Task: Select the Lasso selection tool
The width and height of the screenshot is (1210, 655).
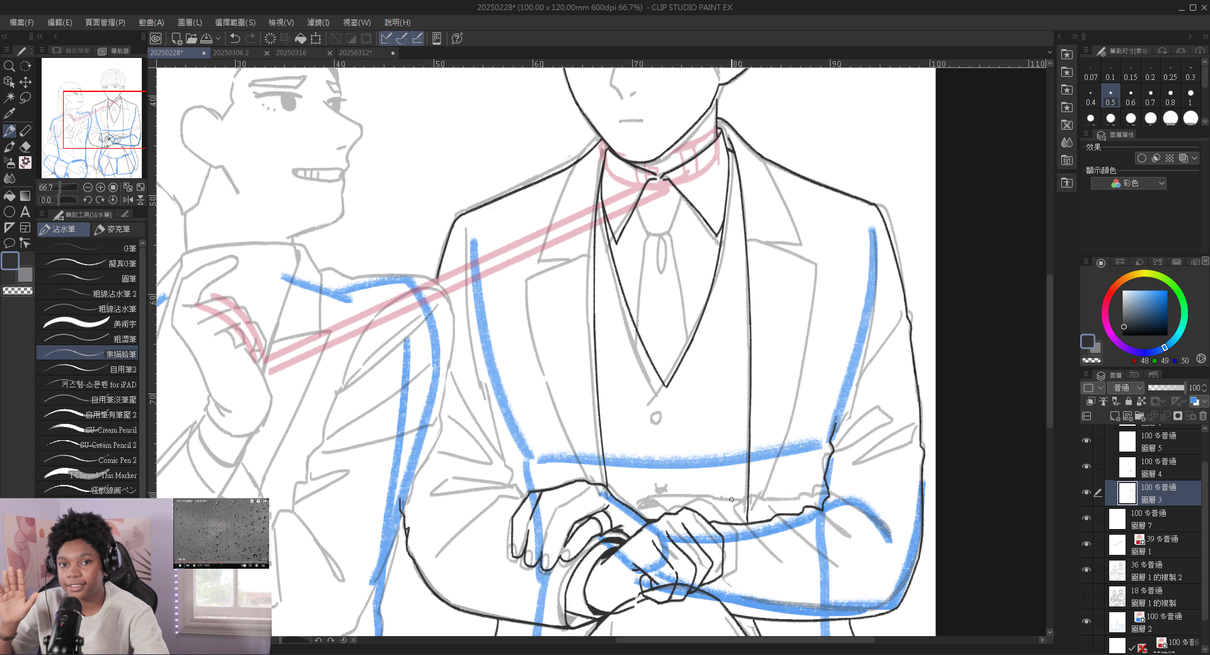Action: click(25, 98)
